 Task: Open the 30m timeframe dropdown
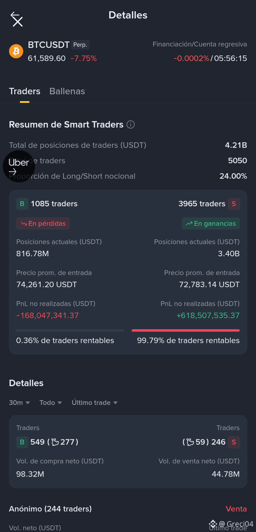[19, 403]
